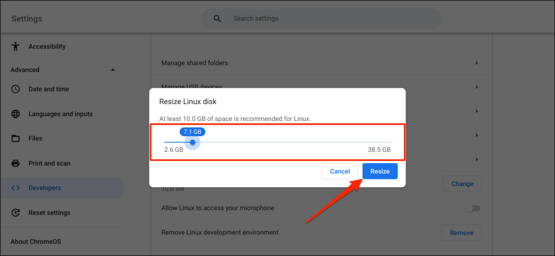Click the Languages and inputs globe icon
The width and height of the screenshot is (555, 256).
point(16,114)
